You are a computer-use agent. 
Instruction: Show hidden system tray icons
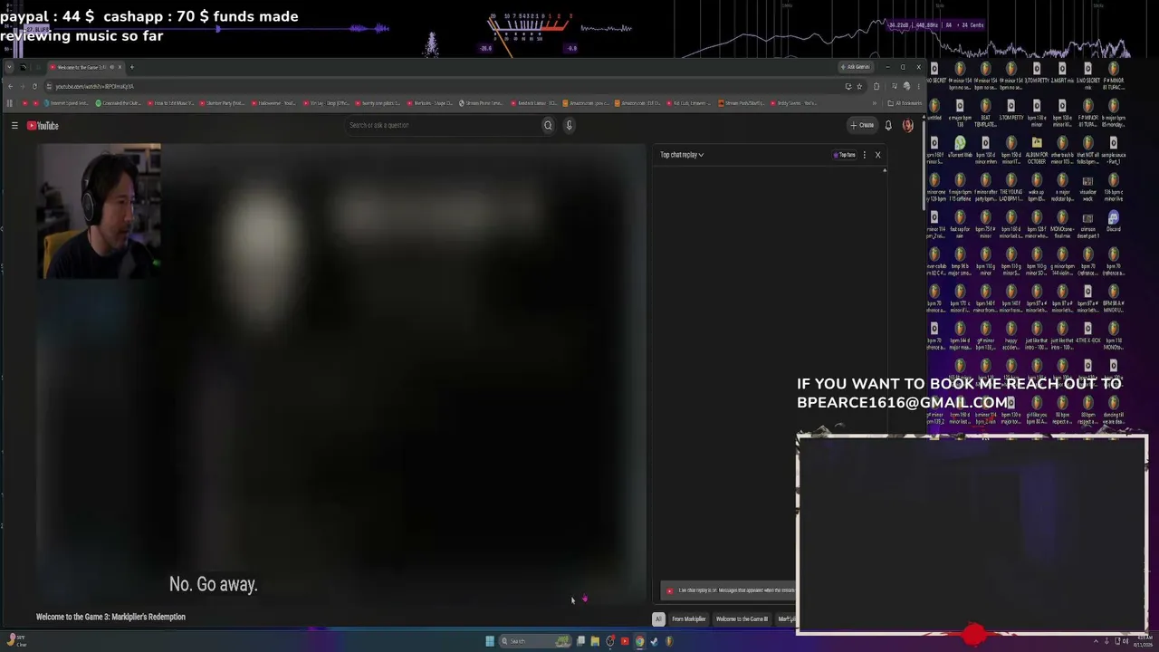click(1096, 641)
